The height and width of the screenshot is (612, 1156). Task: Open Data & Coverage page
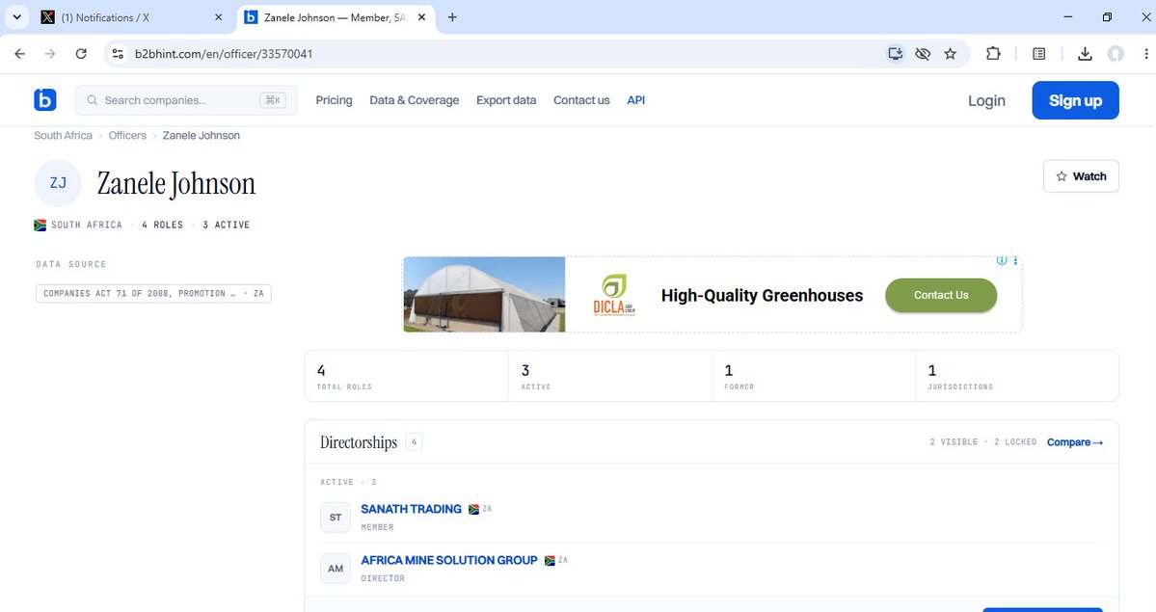[415, 100]
